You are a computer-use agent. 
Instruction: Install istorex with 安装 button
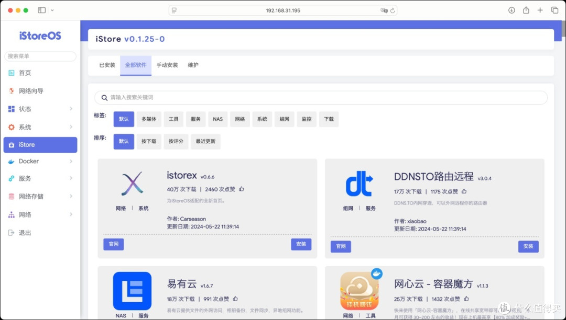point(301,244)
